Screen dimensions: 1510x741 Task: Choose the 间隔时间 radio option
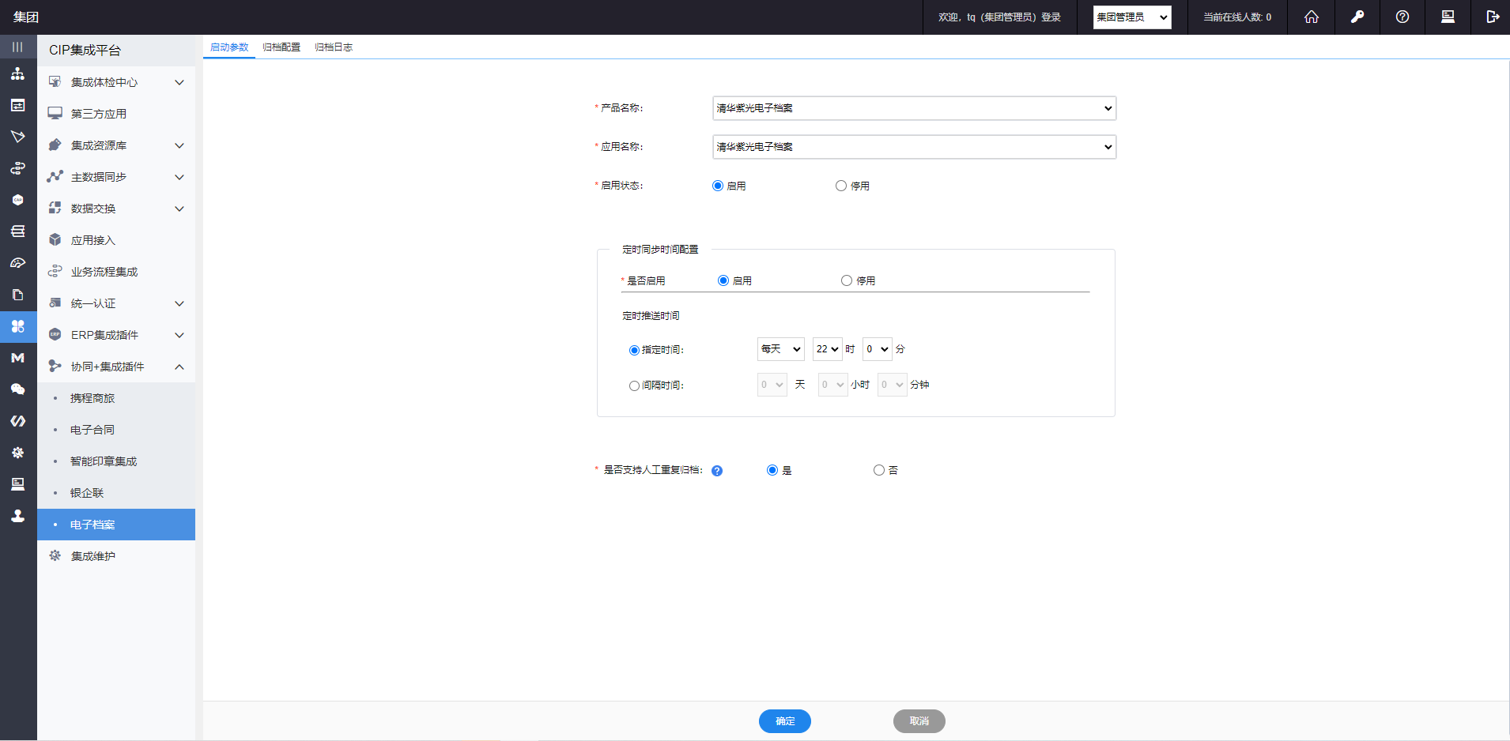pyautogui.click(x=634, y=386)
